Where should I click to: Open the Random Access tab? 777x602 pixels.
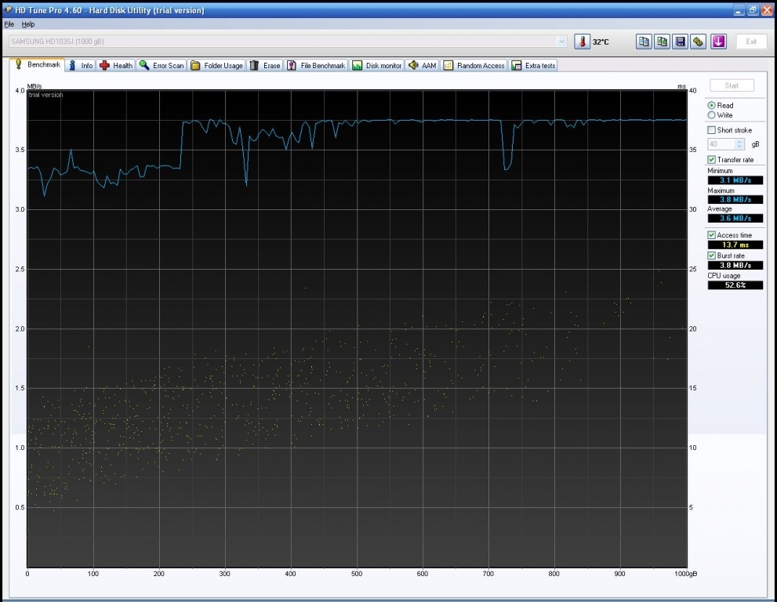pos(474,65)
